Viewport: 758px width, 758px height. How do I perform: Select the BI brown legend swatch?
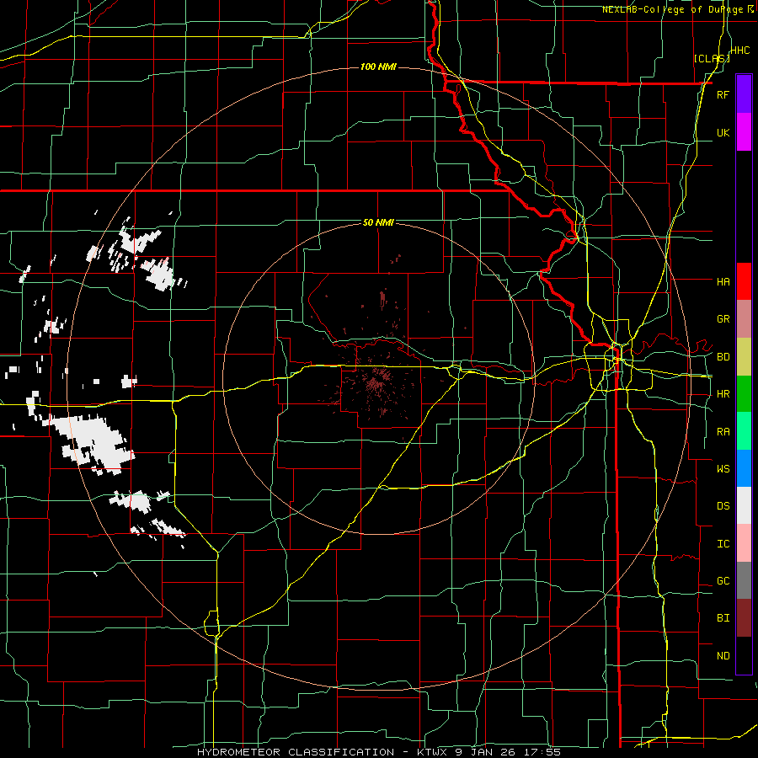pos(744,618)
